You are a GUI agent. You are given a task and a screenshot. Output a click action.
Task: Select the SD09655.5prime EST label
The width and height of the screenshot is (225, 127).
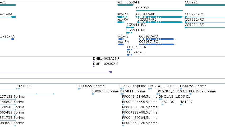click(x=91, y=86)
